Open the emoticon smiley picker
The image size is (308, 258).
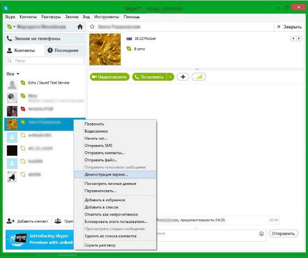(261, 234)
